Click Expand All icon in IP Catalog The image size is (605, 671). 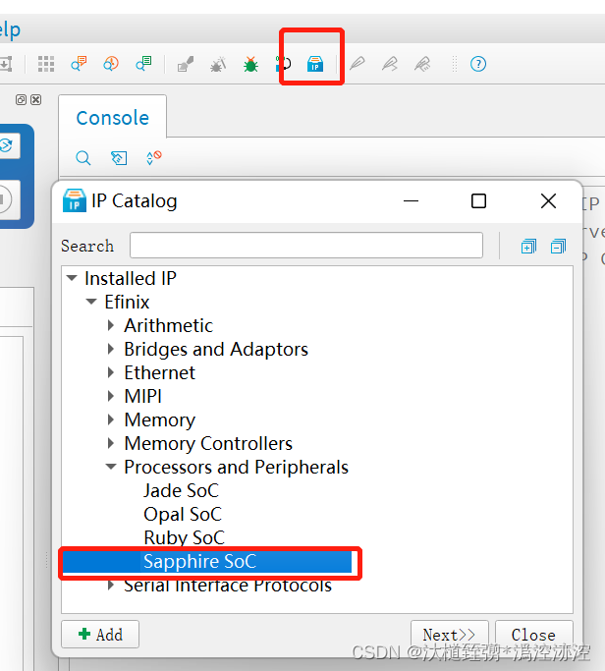click(x=528, y=246)
